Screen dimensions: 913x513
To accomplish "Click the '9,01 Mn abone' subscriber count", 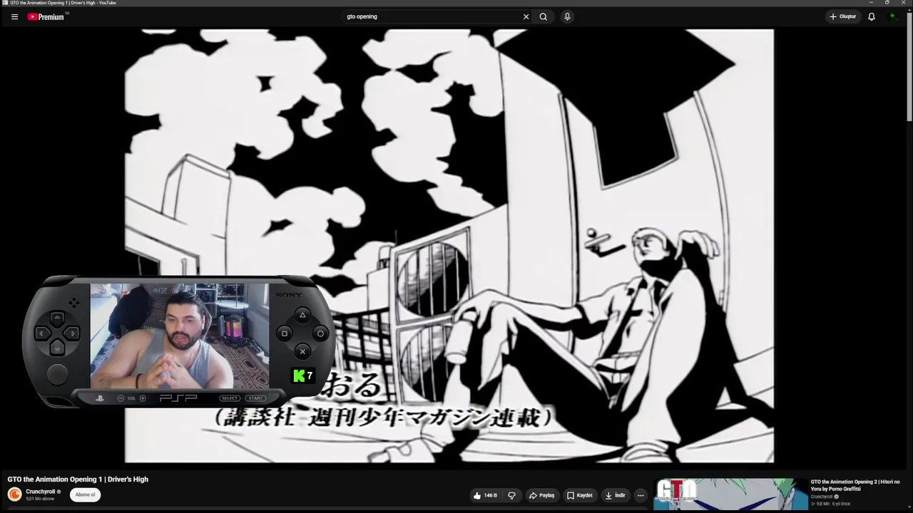I will pyautogui.click(x=40, y=499).
